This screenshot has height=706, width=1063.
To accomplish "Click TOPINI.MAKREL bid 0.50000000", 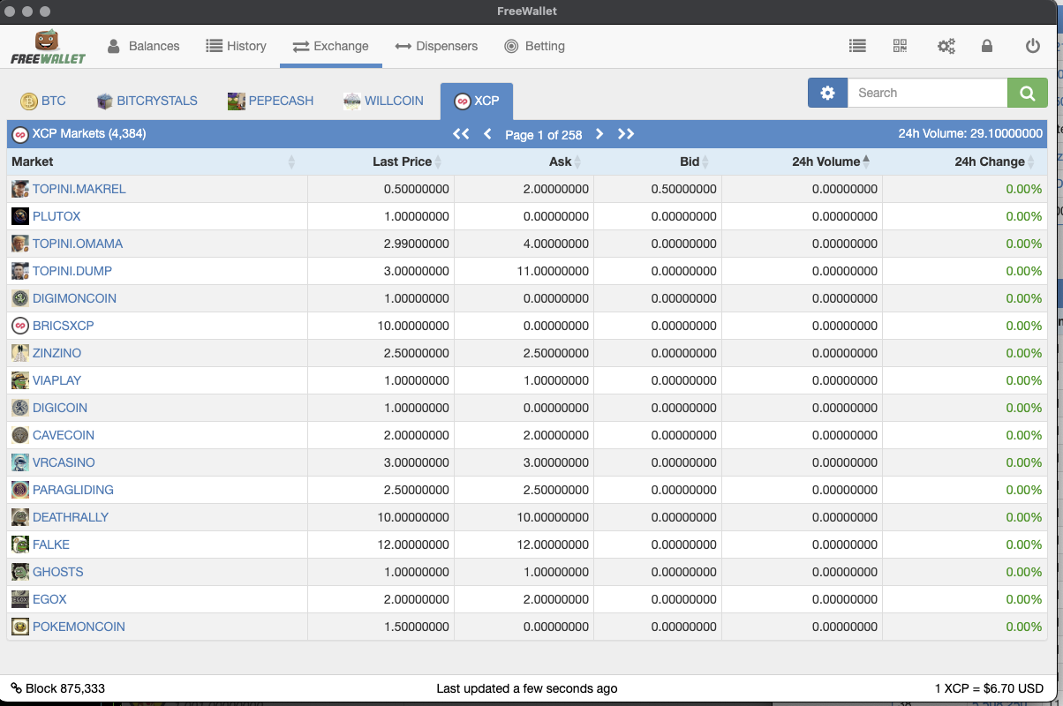I will (x=684, y=189).
